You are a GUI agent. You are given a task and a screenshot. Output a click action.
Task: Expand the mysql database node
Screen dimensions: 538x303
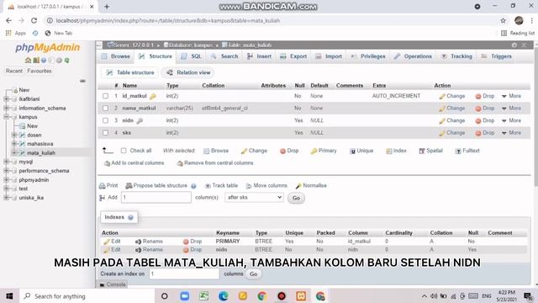[x=6, y=162]
